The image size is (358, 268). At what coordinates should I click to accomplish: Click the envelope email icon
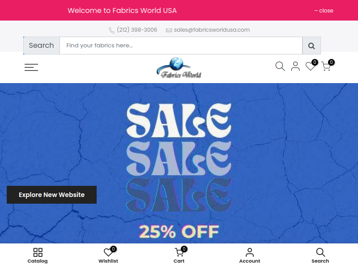click(x=169, y=30)
